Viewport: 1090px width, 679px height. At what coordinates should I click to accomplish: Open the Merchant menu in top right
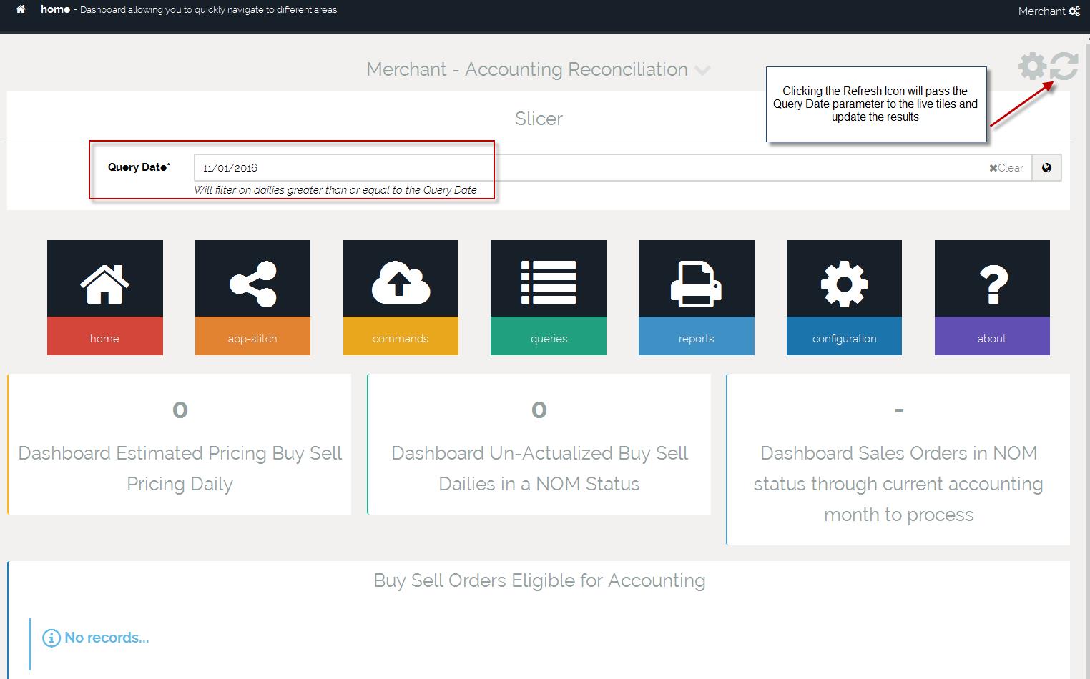pos(1048,11)
